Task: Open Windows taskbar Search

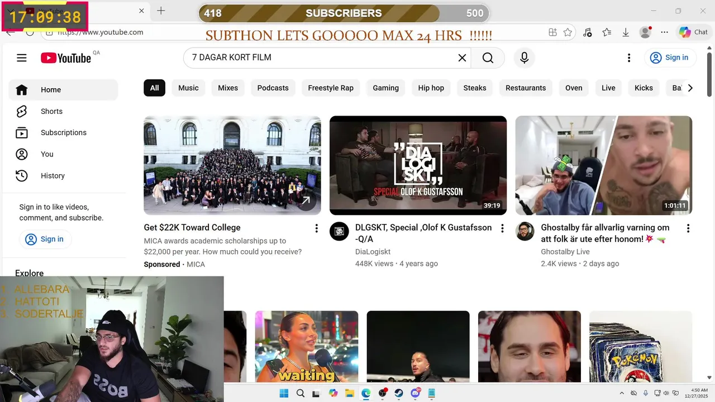Action: point(301,393)
